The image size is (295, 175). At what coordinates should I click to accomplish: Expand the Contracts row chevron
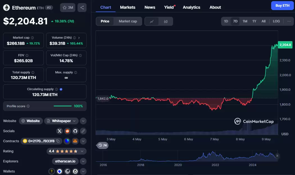(x=83, y=141)
